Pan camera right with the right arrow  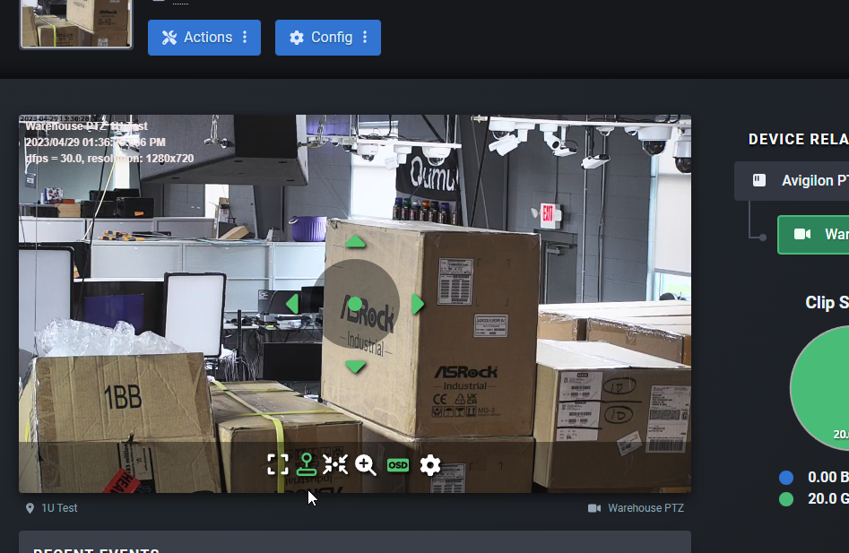click(417, 304)
